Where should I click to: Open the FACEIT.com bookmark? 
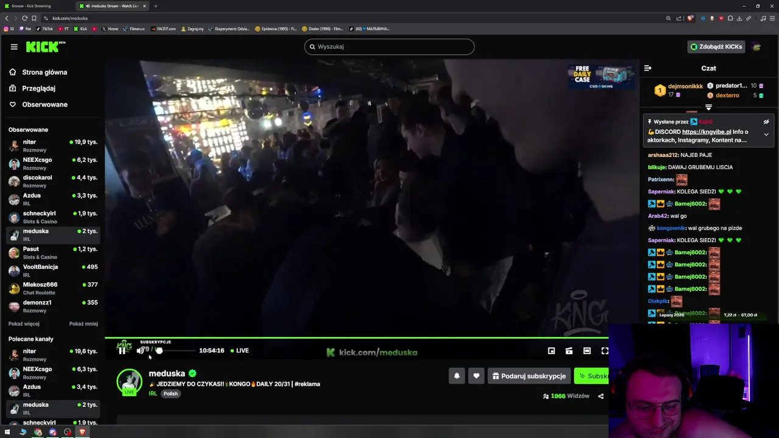pyautogui.click(x=163, y=29)
